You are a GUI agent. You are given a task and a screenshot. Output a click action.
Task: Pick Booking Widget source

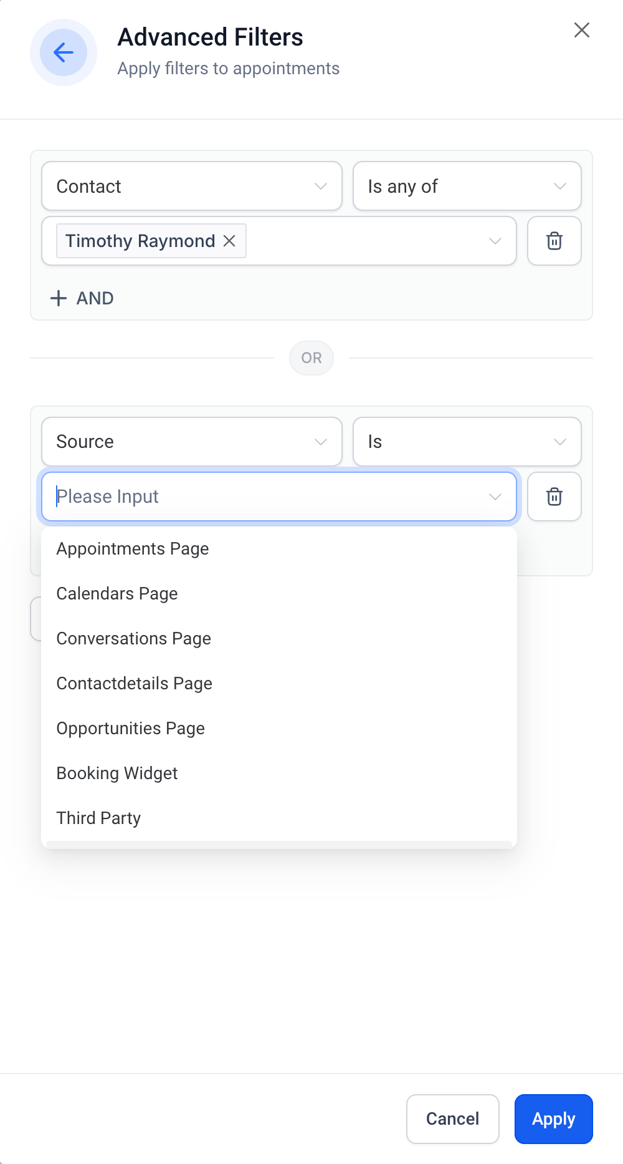click(x=117, y=774)
